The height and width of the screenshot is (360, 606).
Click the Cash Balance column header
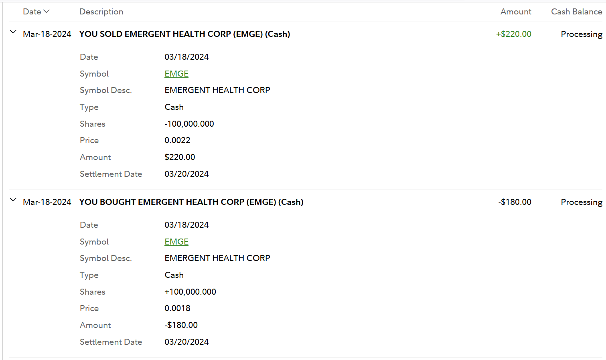(576, 12)
